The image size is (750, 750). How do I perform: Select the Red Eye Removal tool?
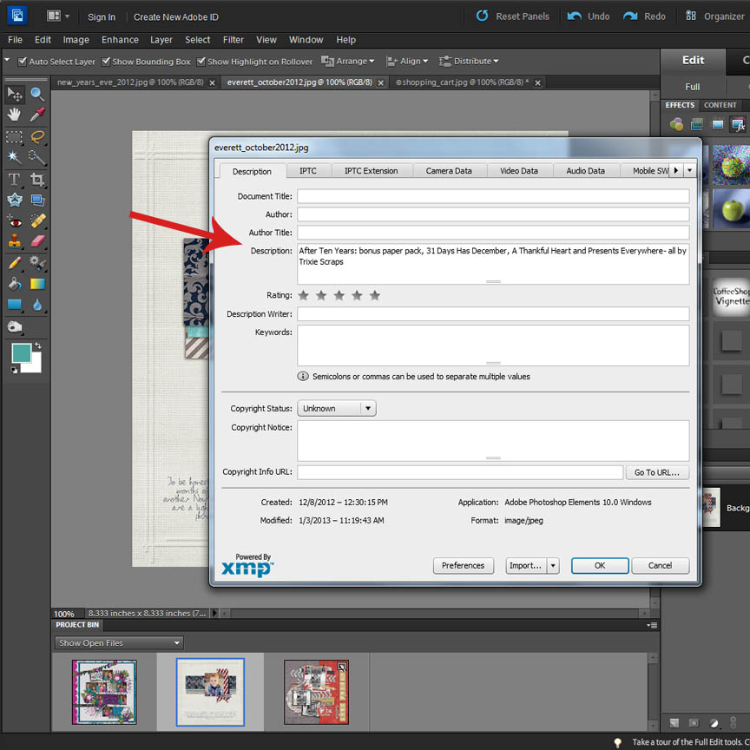click(x=15, y=221)
